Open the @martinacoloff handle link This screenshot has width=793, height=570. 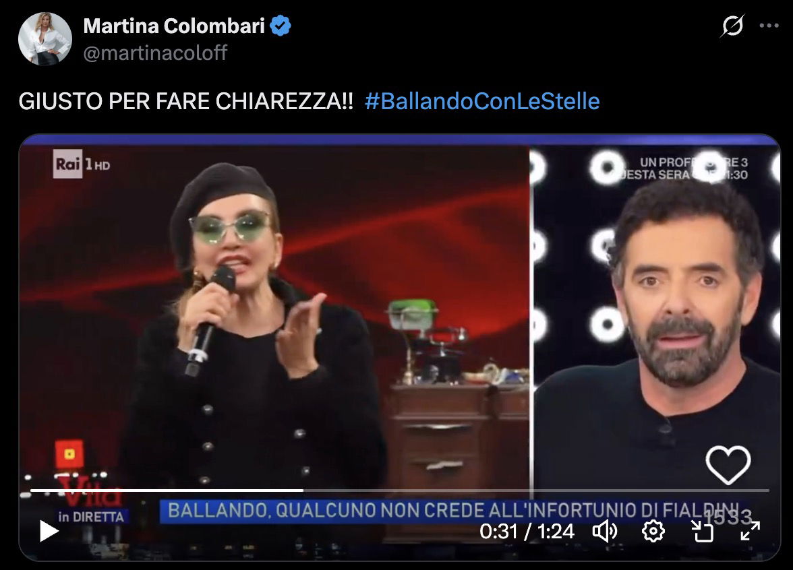click(155, 53)
